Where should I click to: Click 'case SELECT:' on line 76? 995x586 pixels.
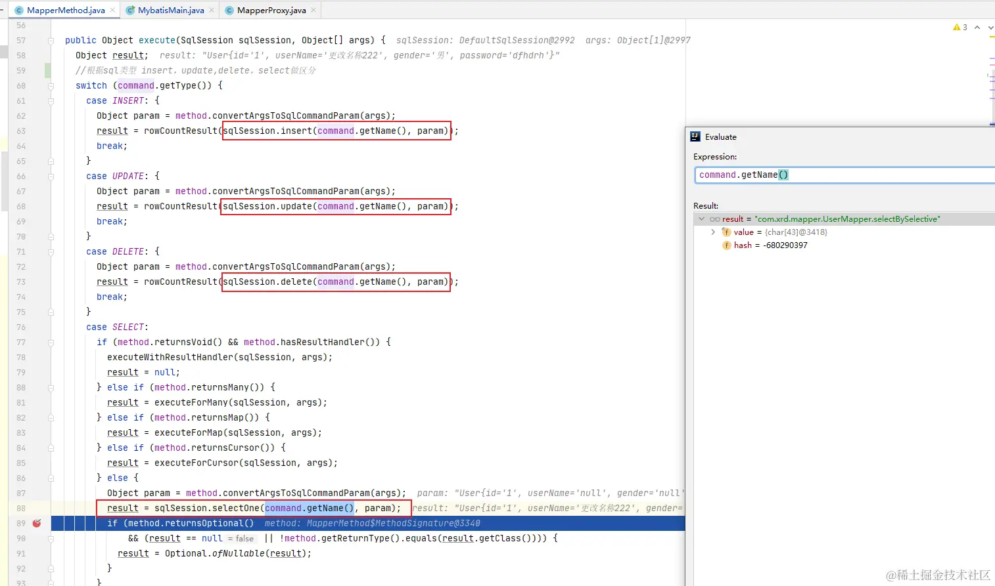point(118,327)
